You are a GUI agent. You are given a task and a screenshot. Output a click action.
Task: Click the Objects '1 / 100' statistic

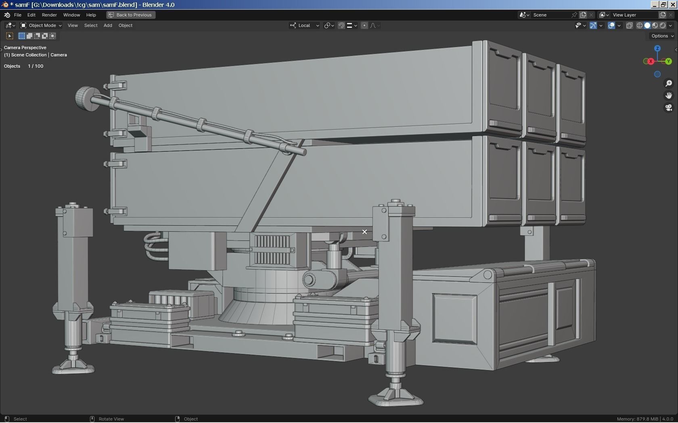coord(36,66)
